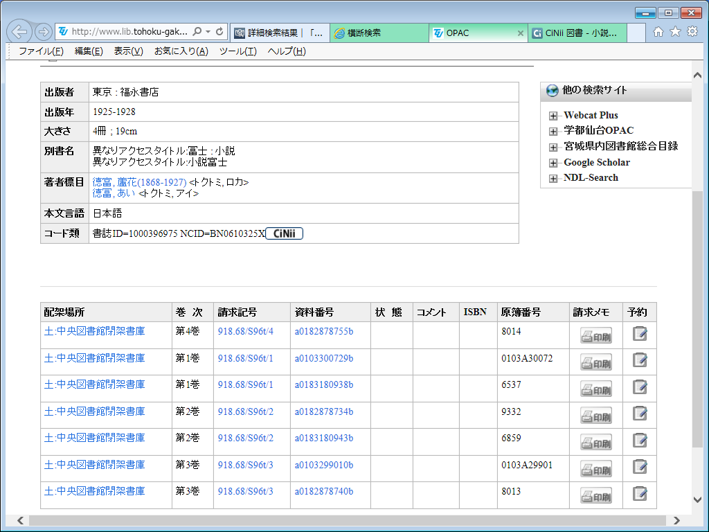Click the browser forward arrow
The width and height of the screenshot is (709, 532).
click(x=44, y=32)
